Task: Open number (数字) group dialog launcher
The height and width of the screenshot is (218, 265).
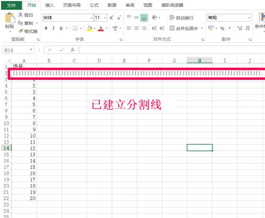Action: (250, 40)
